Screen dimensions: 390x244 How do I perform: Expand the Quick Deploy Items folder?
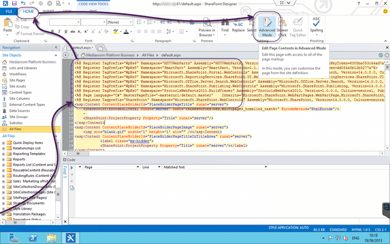click(3, 143)
